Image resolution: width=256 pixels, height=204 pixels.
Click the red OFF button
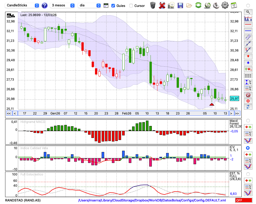(243, 200)
